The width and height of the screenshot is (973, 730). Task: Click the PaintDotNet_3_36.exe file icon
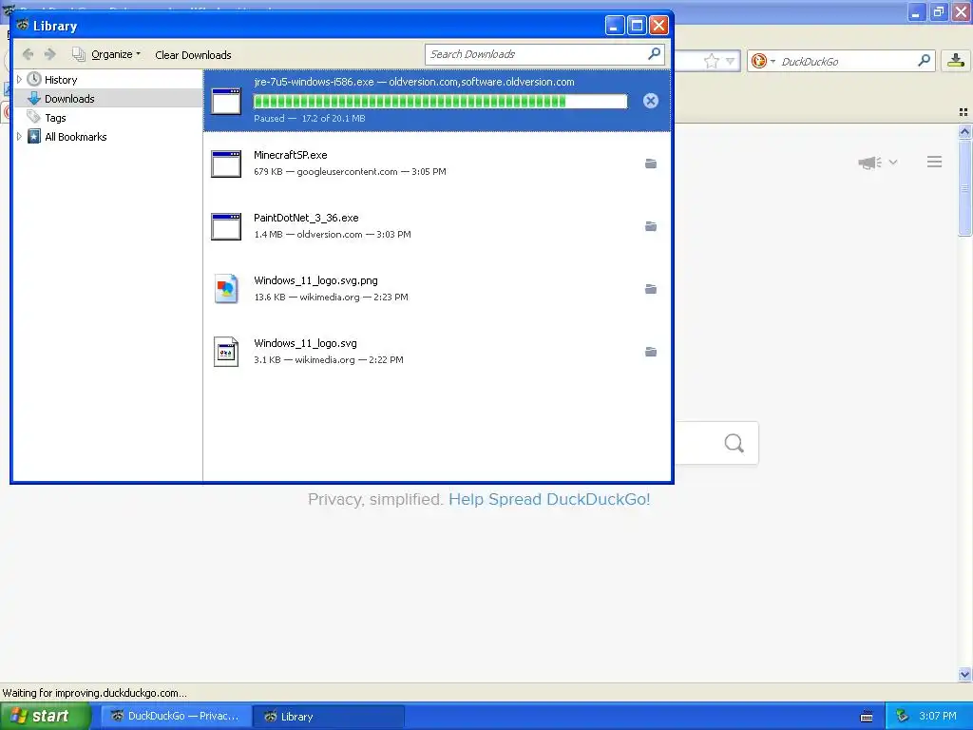point(226,226)
